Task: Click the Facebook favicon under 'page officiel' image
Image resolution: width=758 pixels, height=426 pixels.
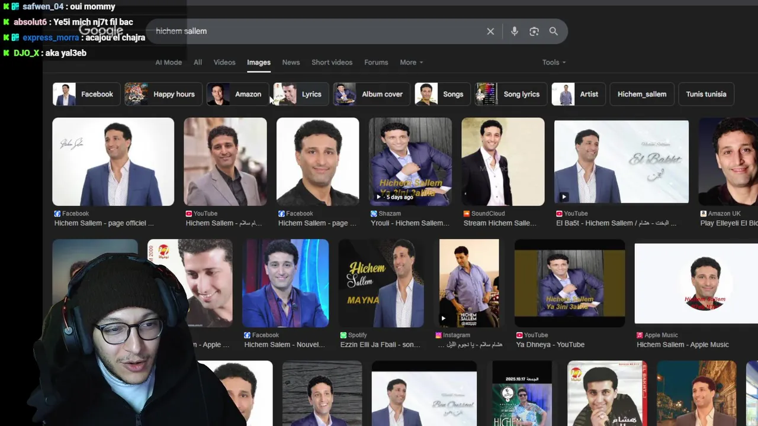Action: pyautogui.click(x=57, y=214)
